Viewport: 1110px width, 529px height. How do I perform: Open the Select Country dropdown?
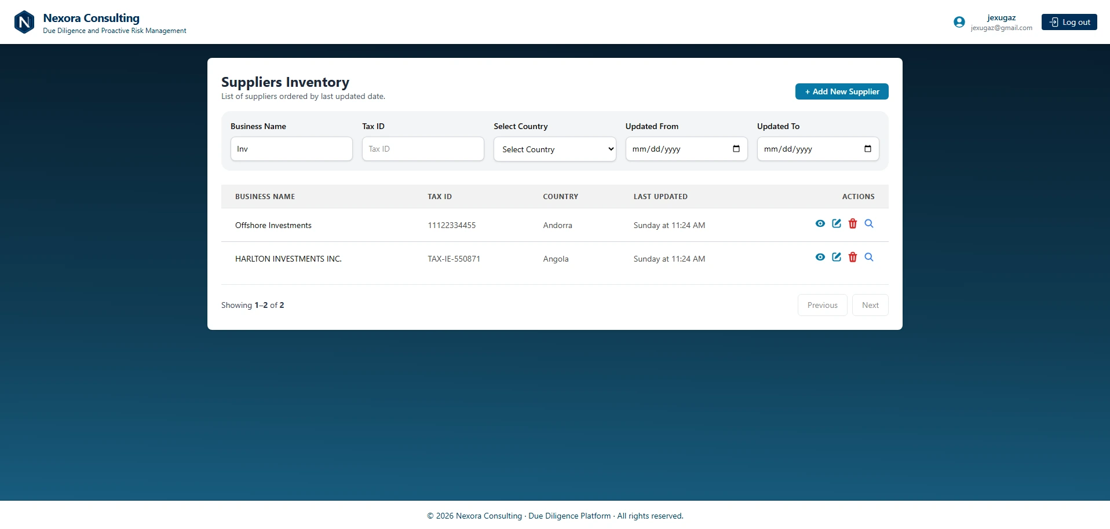coord(555,149)
